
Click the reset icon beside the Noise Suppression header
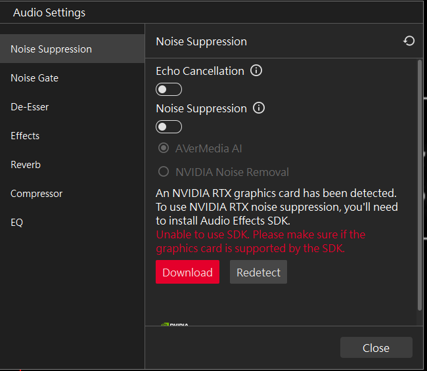409,41
